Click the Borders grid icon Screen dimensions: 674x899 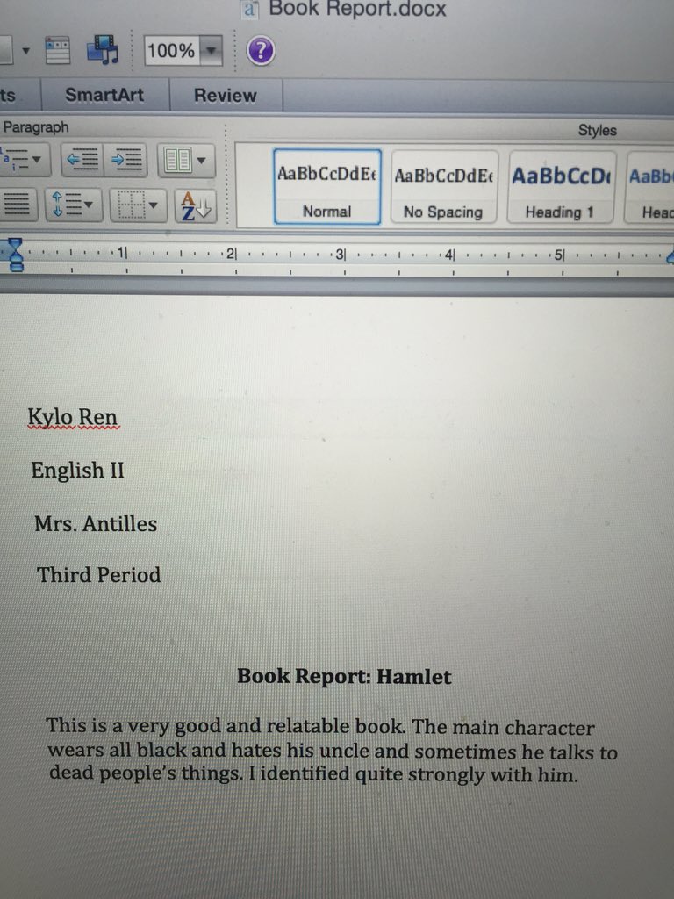click(130, 205)
